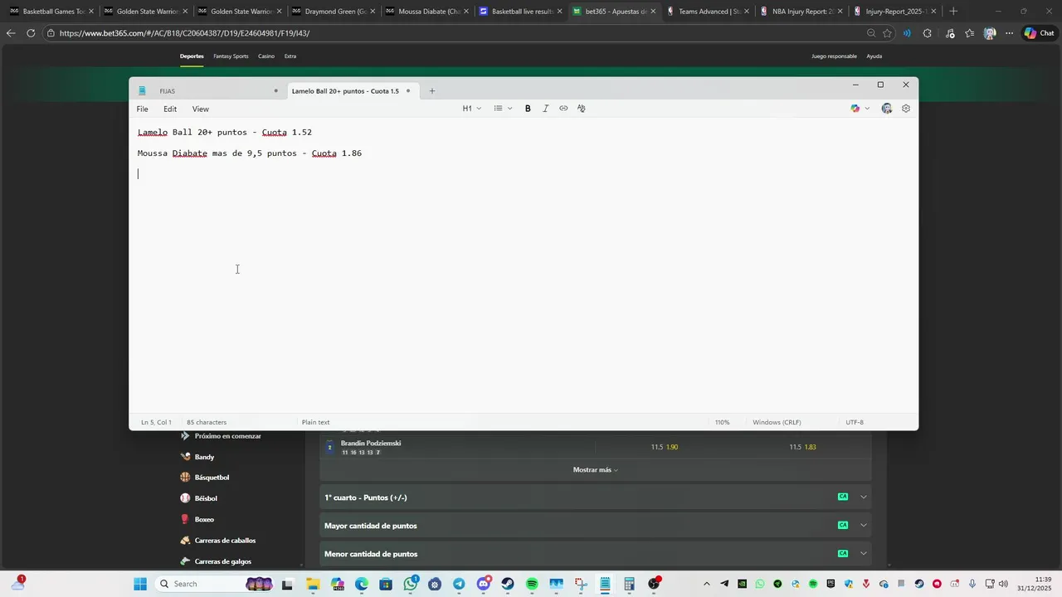The height and width of the screenshot is (597, 1062).
Task: Open Ayuda link on bet365
Action: coord(874,56)
